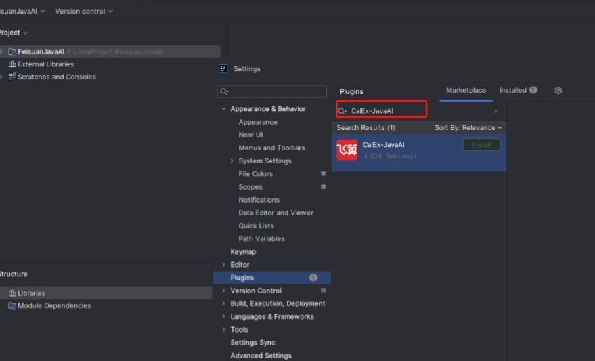Click the Plugins heading label
The image size is (595, 361).
pos(351,92)
